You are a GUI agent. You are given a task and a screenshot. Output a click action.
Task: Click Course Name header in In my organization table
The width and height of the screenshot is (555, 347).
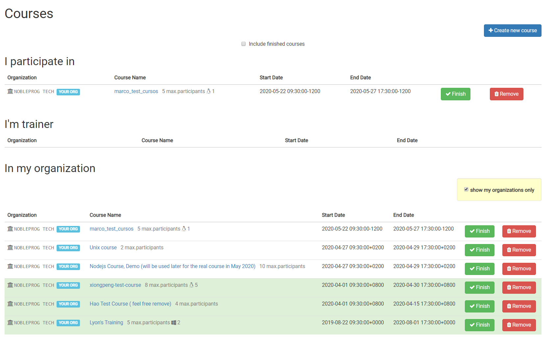tap(105, 215)
